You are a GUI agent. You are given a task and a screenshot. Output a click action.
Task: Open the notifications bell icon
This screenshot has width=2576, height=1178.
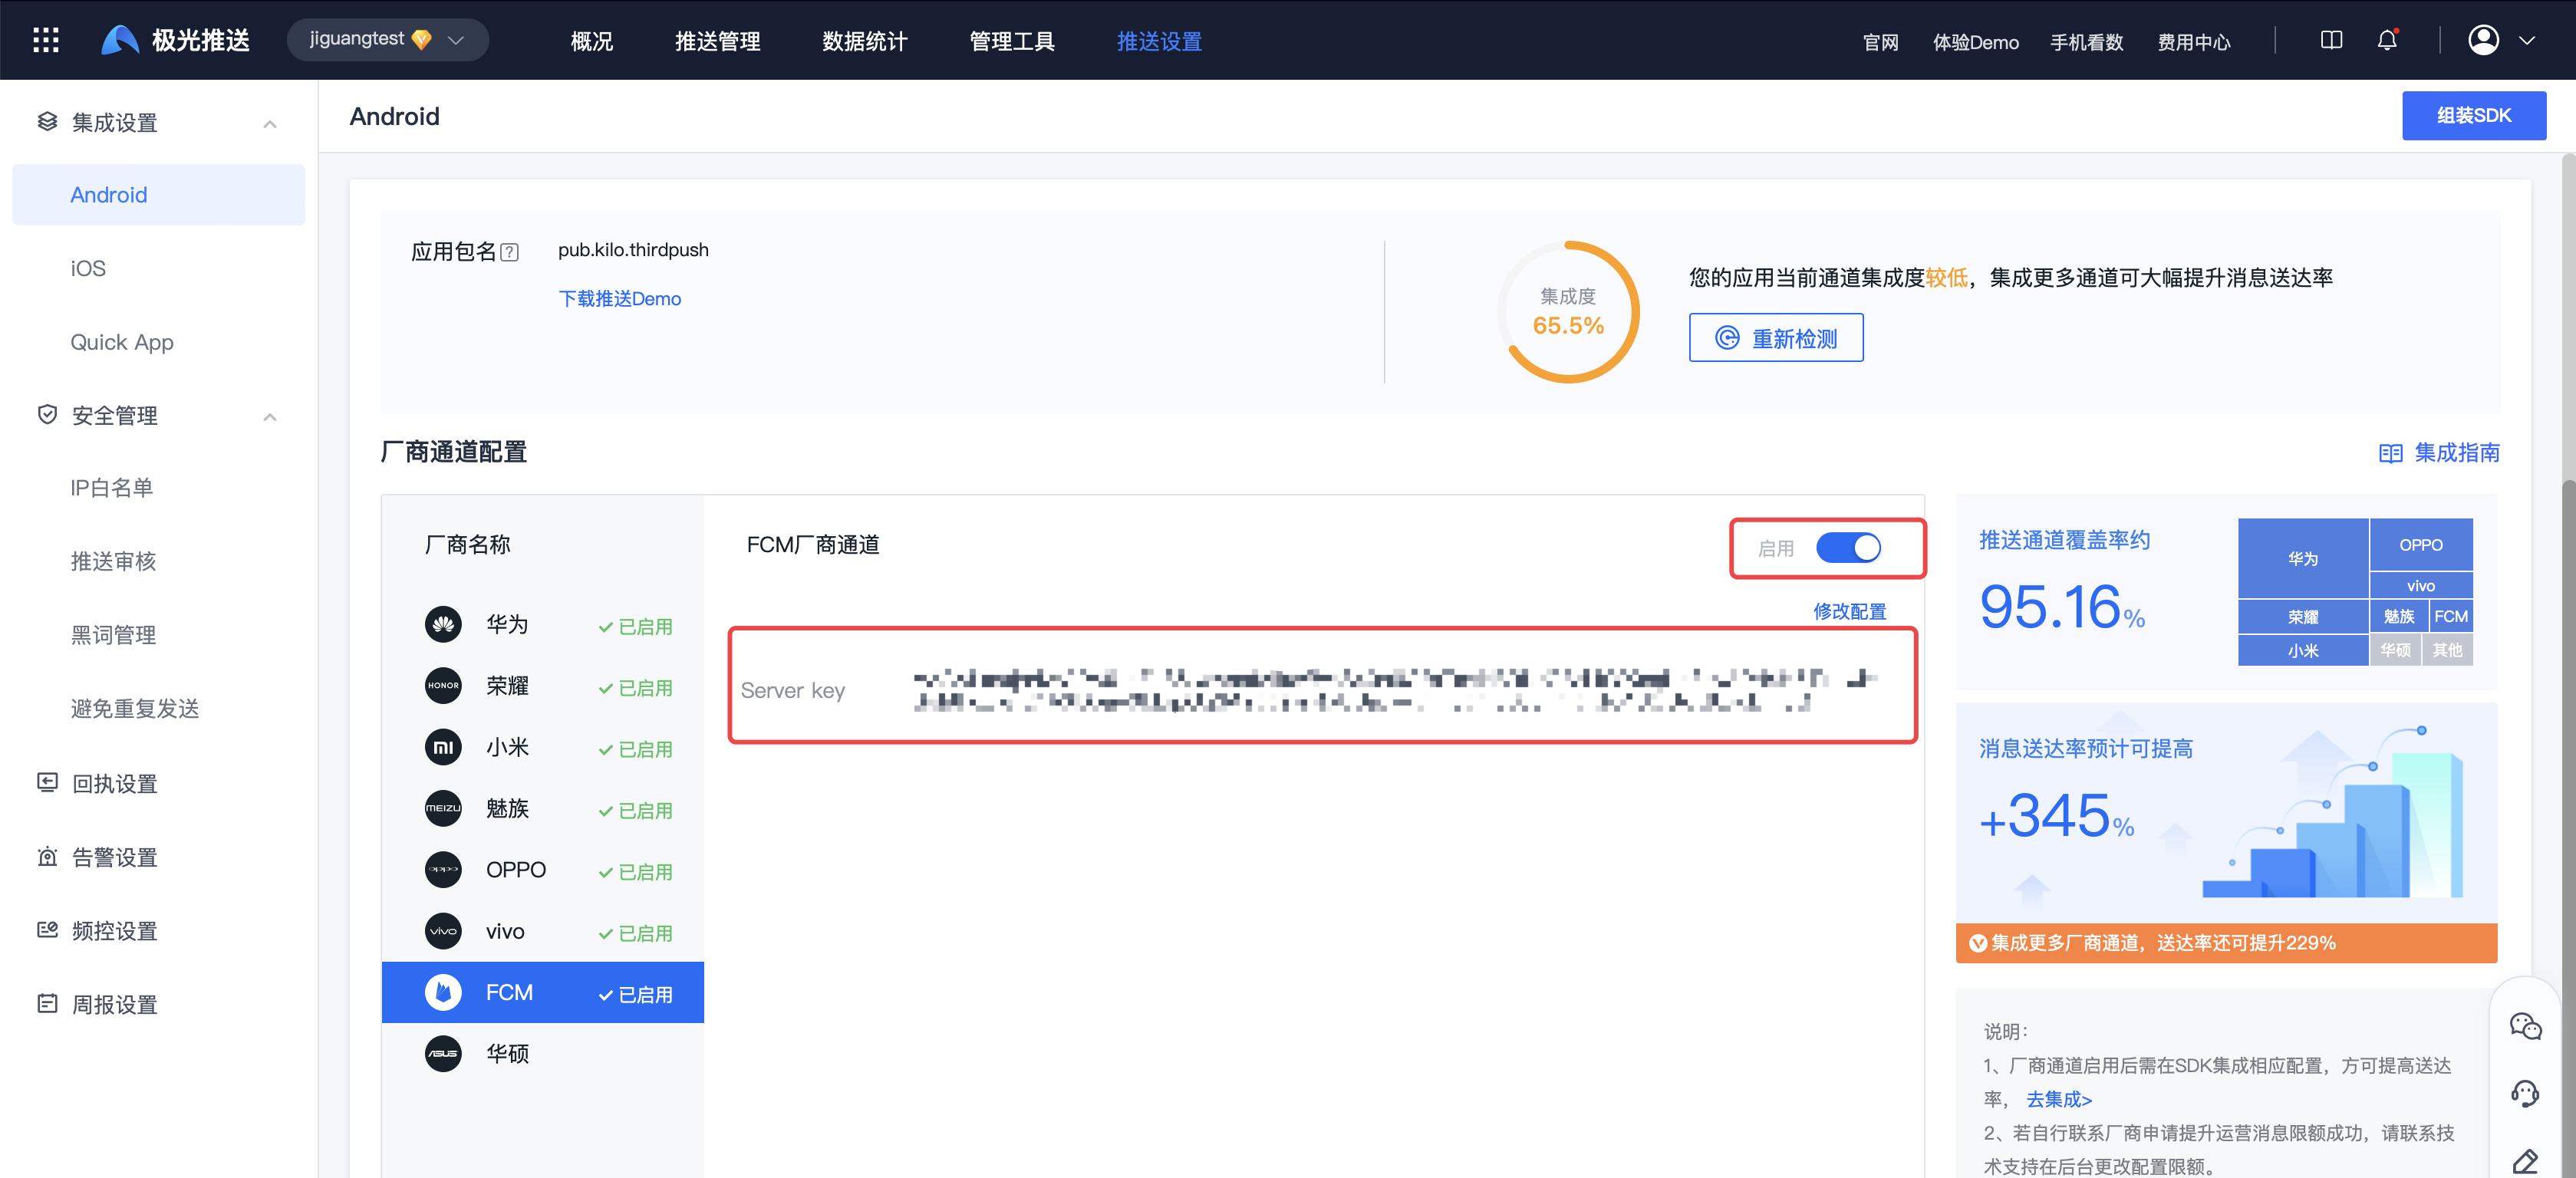point(2387,40)
